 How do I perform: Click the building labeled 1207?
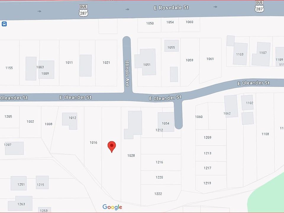pyautogui.click(x=14, y=148)
